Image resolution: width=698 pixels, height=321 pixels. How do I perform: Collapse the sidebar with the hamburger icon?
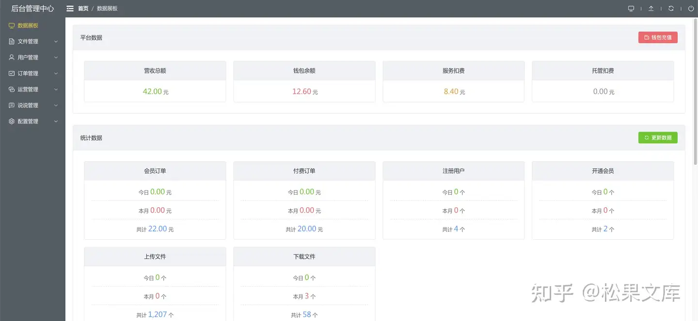pos(70,9)
